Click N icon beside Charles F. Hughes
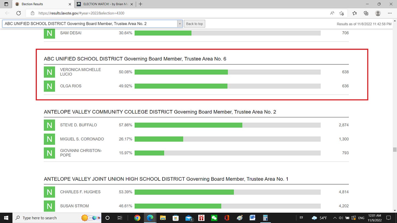The image size is (397, 223). tap(49, 192)
